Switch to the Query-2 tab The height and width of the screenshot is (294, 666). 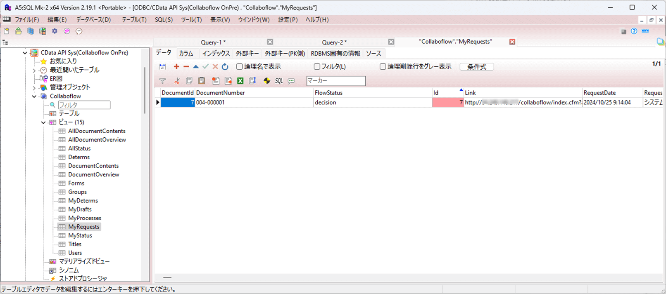point(334,42)
